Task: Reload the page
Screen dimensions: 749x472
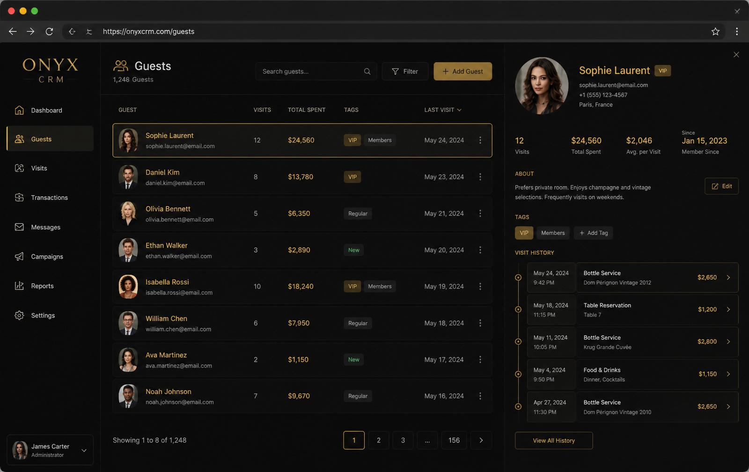Action: [49, 31]
